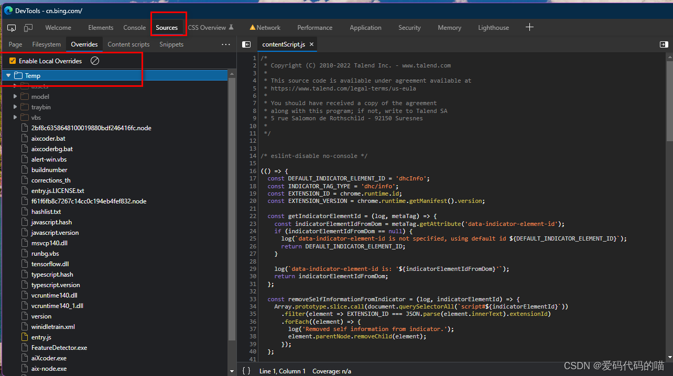Screen dimensions: 673x376
Task: Toggle the debugger sidebar icon at right
Action: pos(664,44)
